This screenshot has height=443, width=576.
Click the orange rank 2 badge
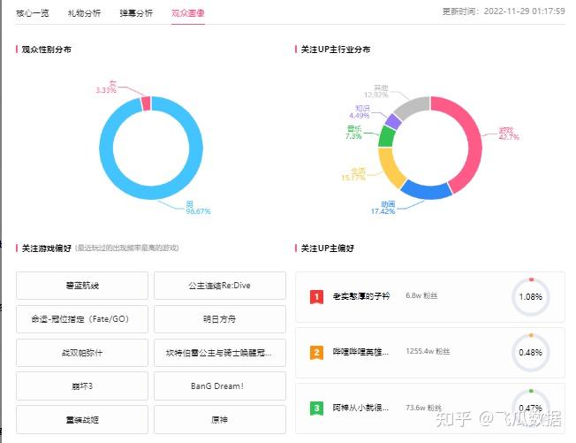[316, 353]
